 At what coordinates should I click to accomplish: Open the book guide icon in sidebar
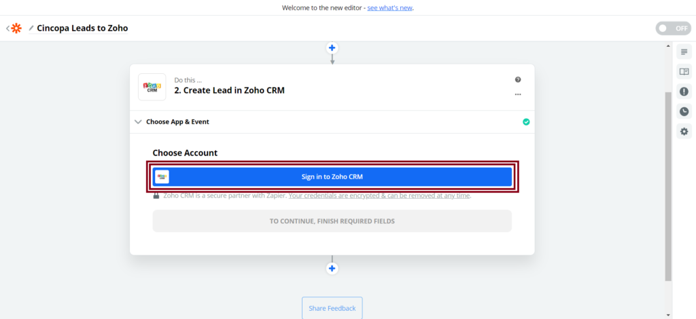(684, 71)
